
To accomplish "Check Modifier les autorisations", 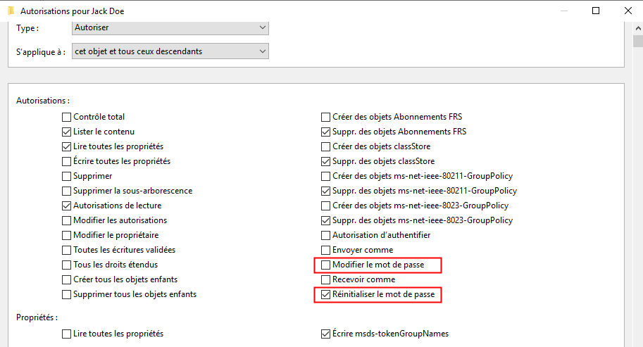I will point(66,220).
